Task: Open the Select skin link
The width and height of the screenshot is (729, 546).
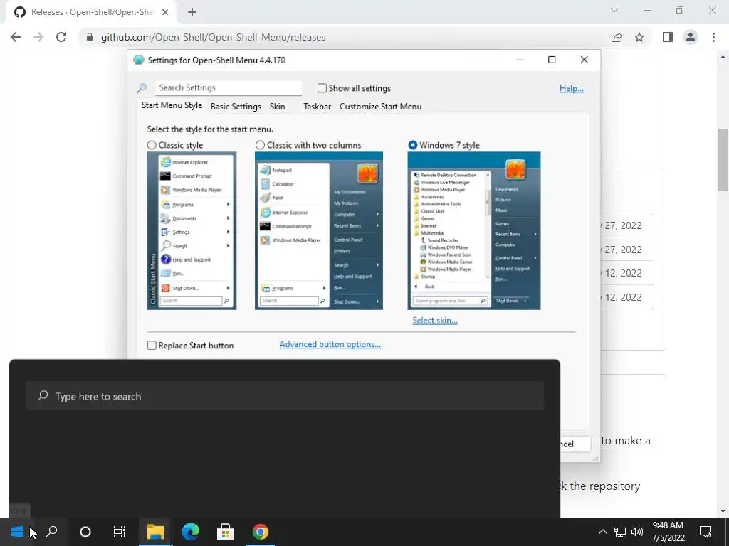Action: point(435,321)
